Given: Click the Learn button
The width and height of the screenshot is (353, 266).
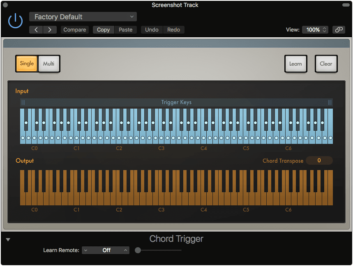Looking at the screenshot, I should click(x=295, y=64).
